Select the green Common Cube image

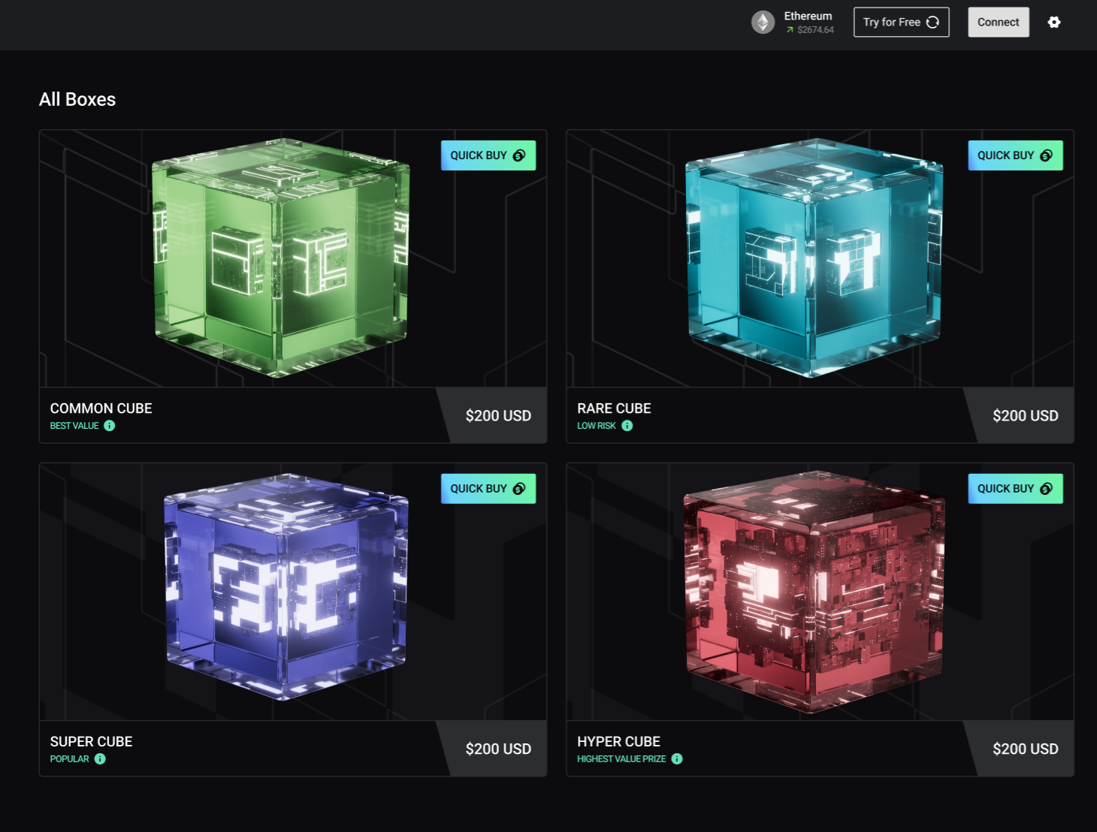pos(281,258)
